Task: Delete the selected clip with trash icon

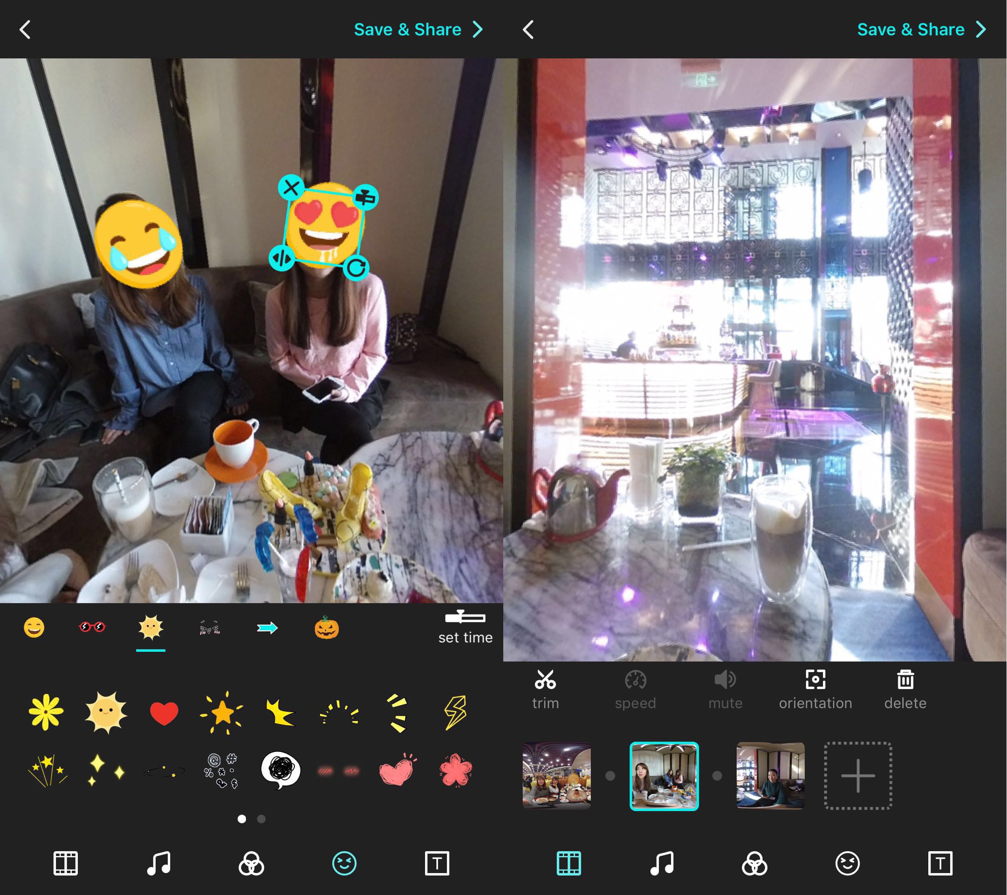Action: pyautogui.click(x=905, y=688)
